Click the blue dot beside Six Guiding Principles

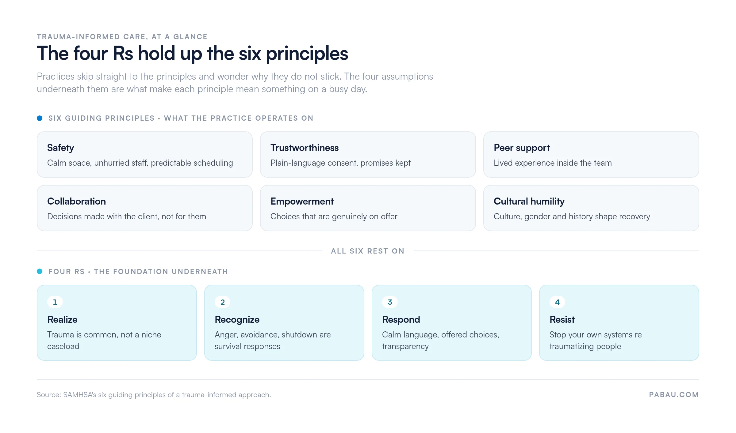click(40, 118)
